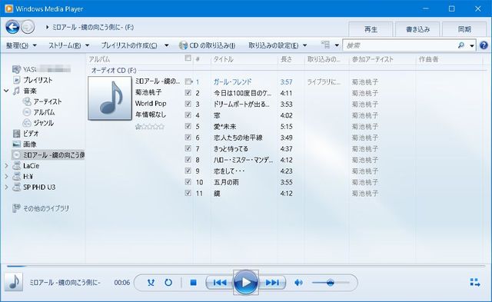Open the view options dropdown arrow
This screenshot has height=302, width=492.
coord(337,45)
